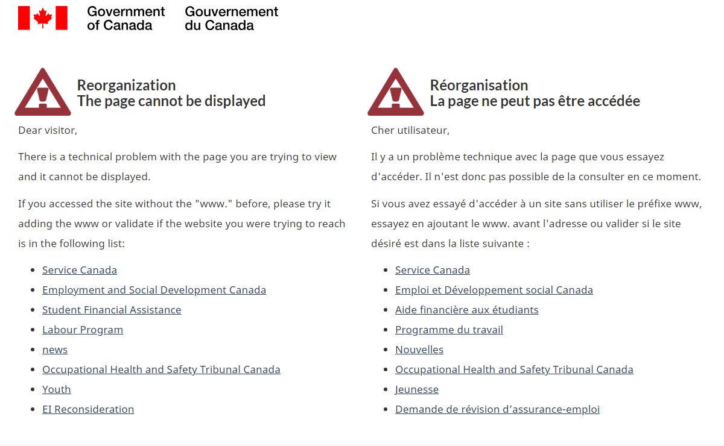The width and height of the screenshot is (724, 446).
Task: Click the French warning triangle icon
Action: (x=395, y=93)
